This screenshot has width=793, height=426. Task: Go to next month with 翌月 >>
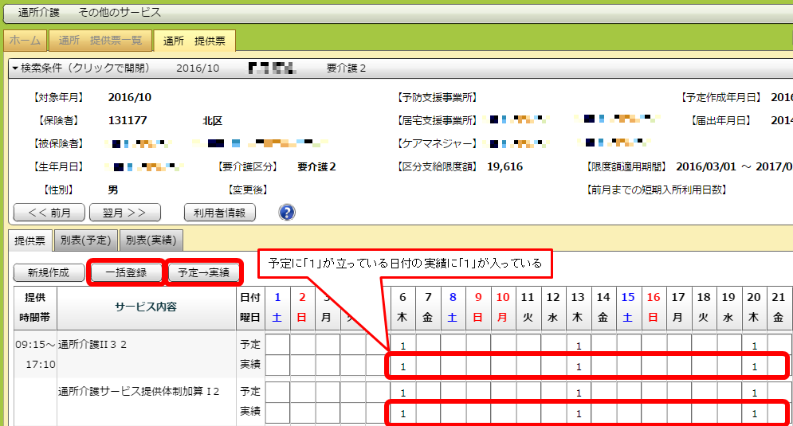124,213
